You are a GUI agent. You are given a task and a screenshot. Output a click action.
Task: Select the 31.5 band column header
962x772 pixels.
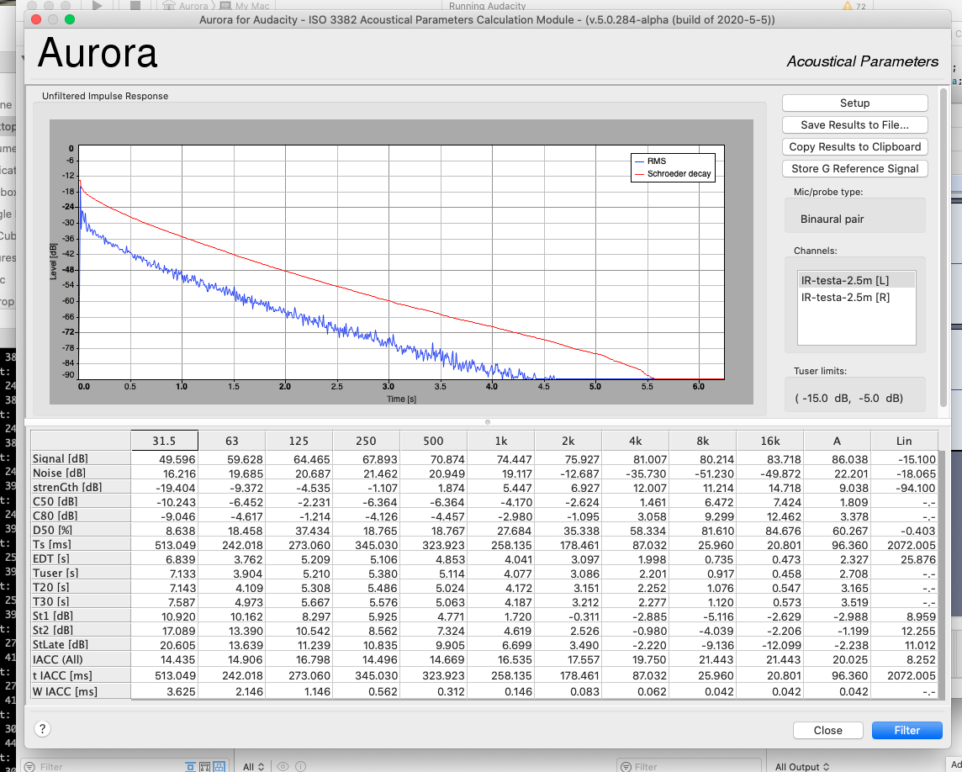(165, 441)
